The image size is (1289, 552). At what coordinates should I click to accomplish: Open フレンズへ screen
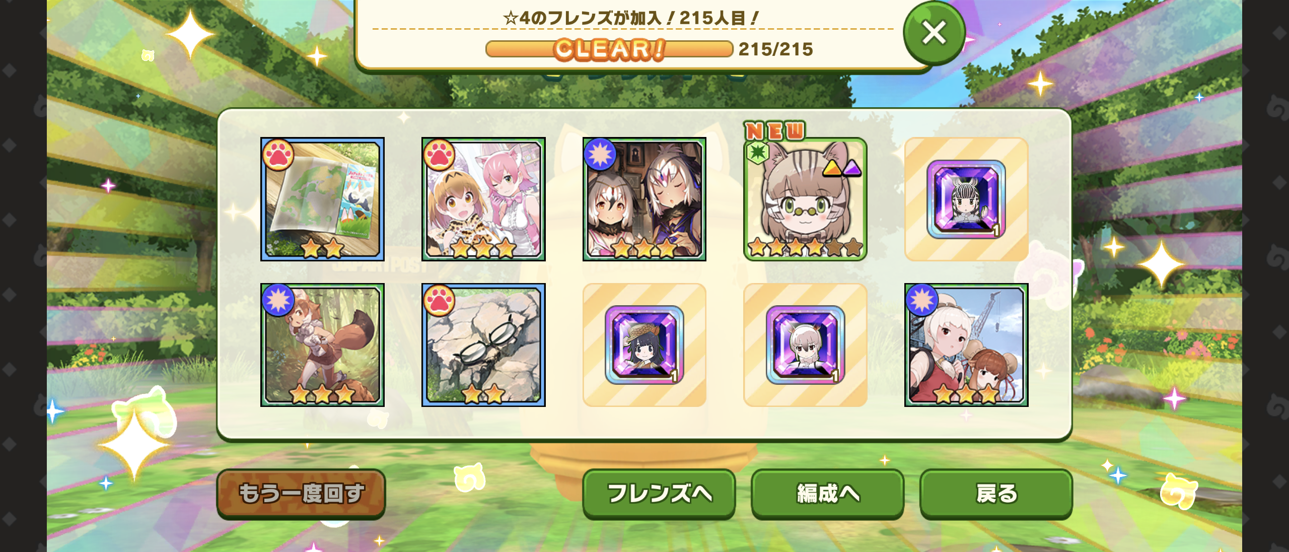[x=659, y=493]
